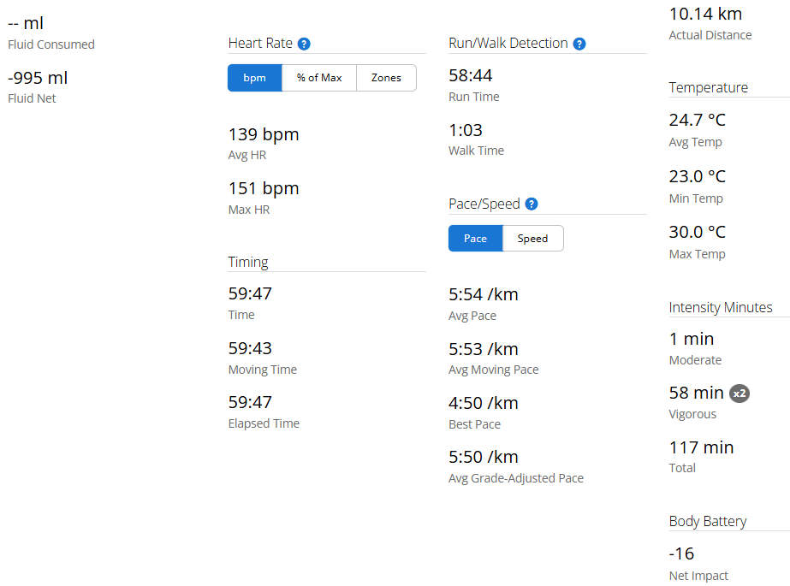Open the Run/Walk Detection help icon
This screenshot has height=586, width=790.
(579, 44)
